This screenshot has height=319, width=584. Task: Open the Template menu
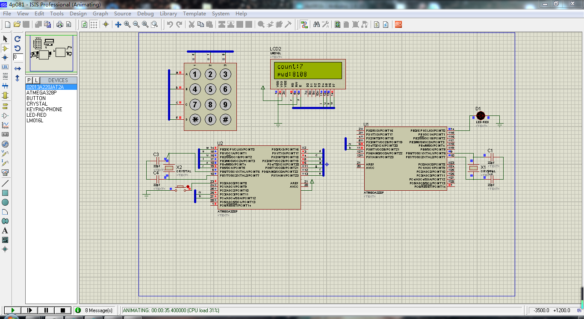(195, 13)
